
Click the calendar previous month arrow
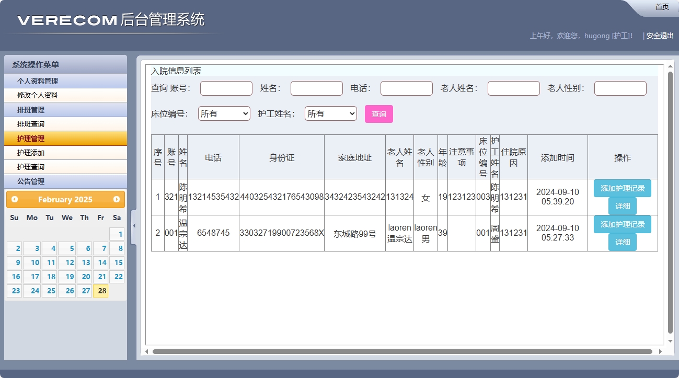click(14, 199)
